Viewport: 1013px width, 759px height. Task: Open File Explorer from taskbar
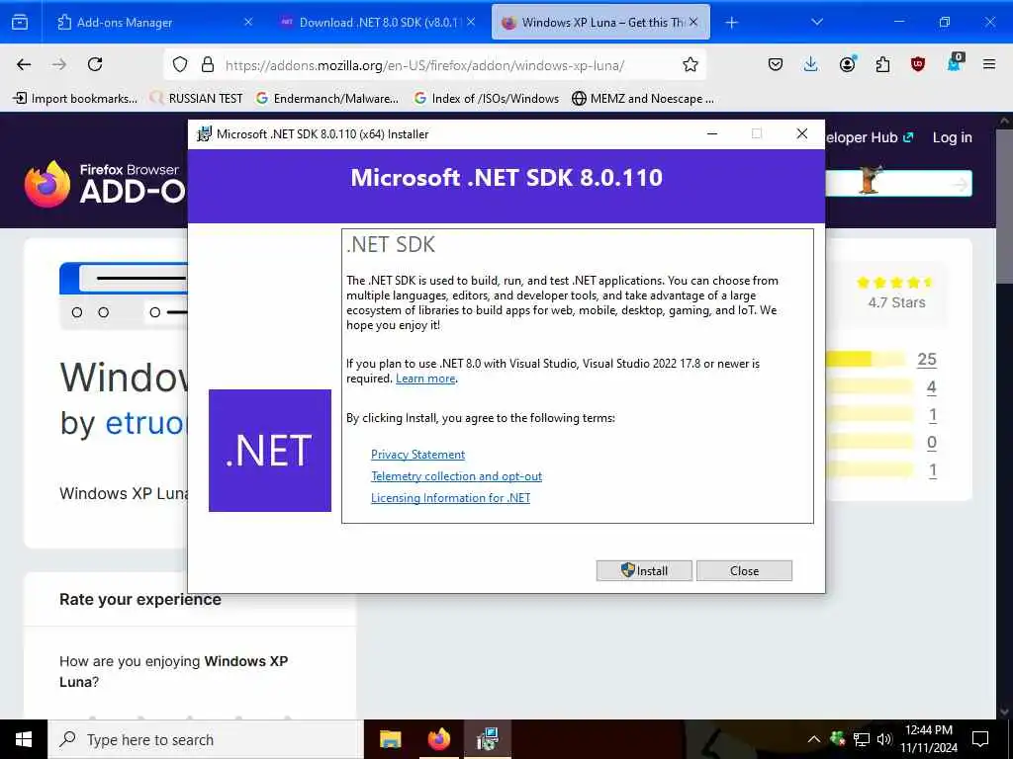390,739
